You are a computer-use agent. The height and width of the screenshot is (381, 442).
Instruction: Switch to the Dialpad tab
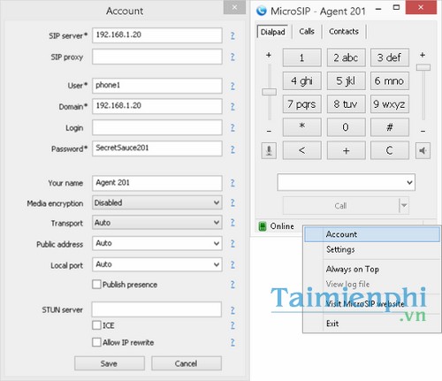(273, 32)
